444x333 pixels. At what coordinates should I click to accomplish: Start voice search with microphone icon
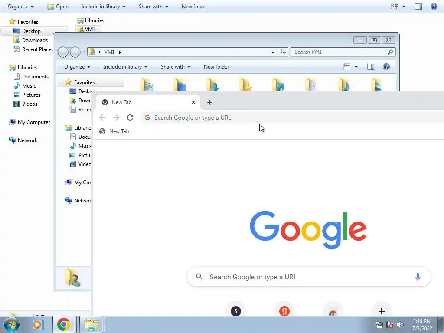tap(418, 277)
